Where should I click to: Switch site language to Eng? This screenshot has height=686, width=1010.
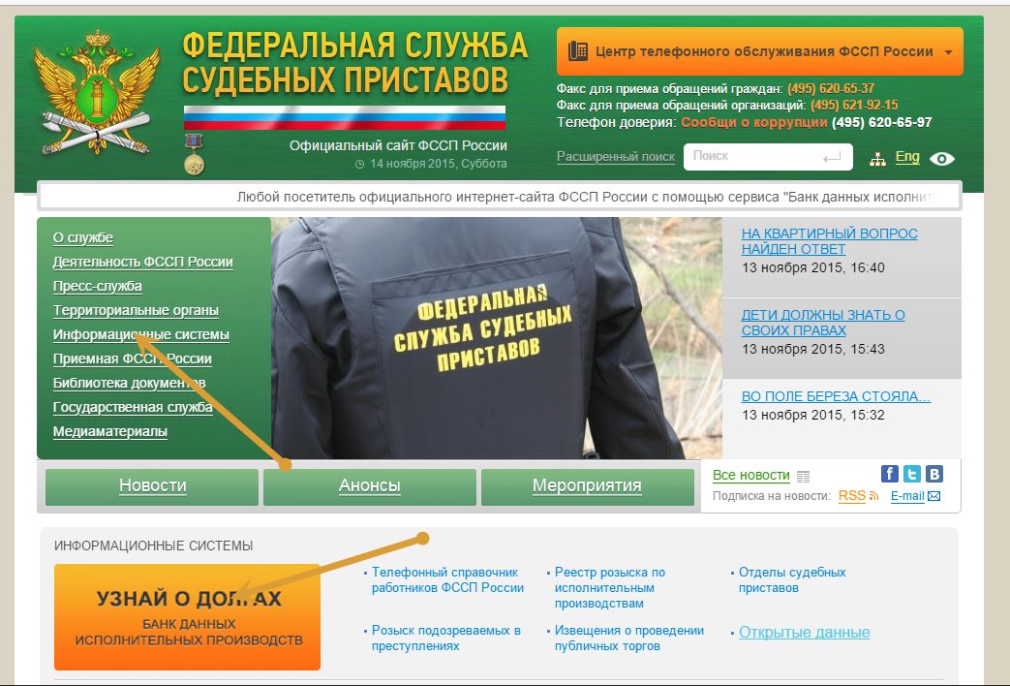(x=907, y=157)
